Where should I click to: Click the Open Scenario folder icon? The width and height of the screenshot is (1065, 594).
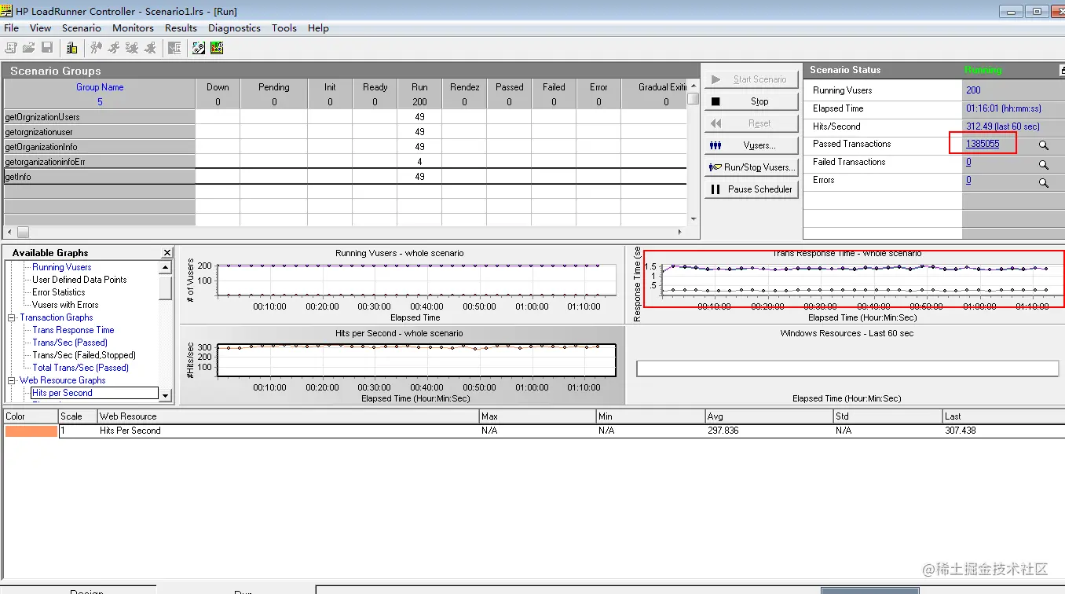click(x=28, y=48)
